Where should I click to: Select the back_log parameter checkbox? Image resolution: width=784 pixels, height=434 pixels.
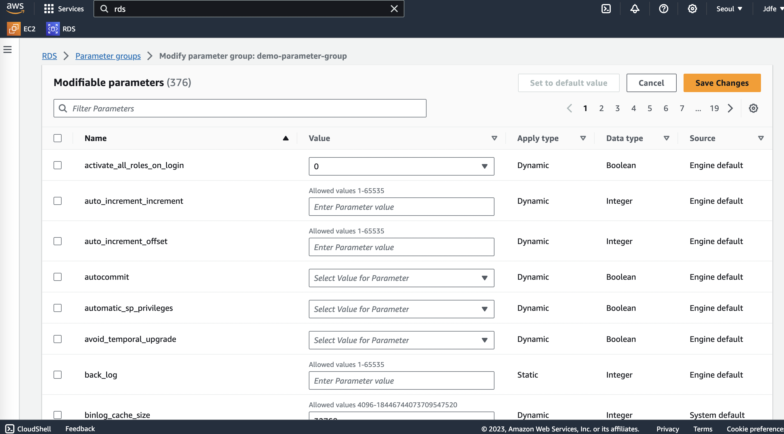coord(58,375)
